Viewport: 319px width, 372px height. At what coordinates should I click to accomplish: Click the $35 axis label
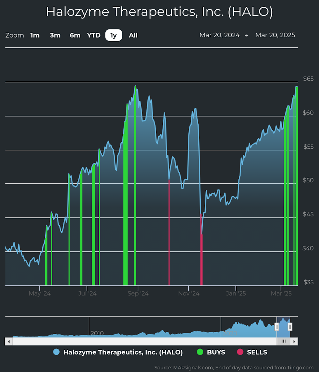308,282
